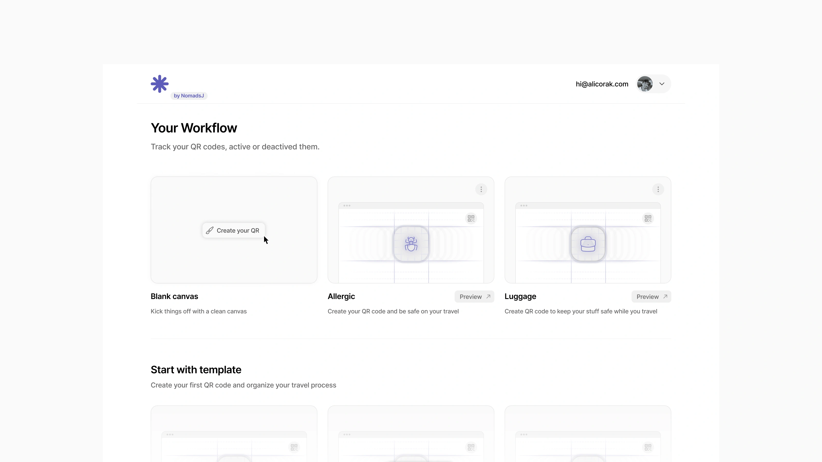The image size is (822, 462).
Task: Click 'Create your QR code and be safe' description
Action: coord(393,311)
